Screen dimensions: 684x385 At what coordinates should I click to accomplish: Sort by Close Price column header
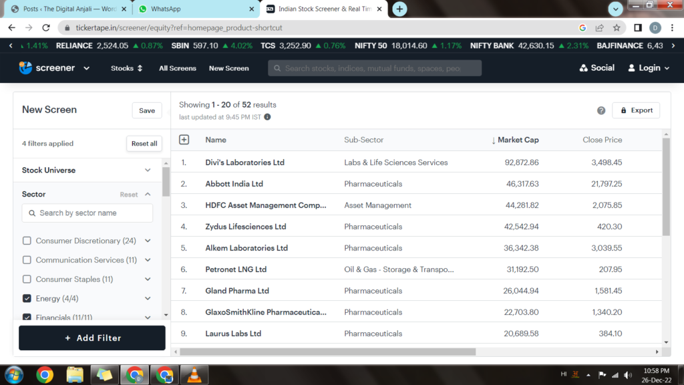click(x=602, y=140)
